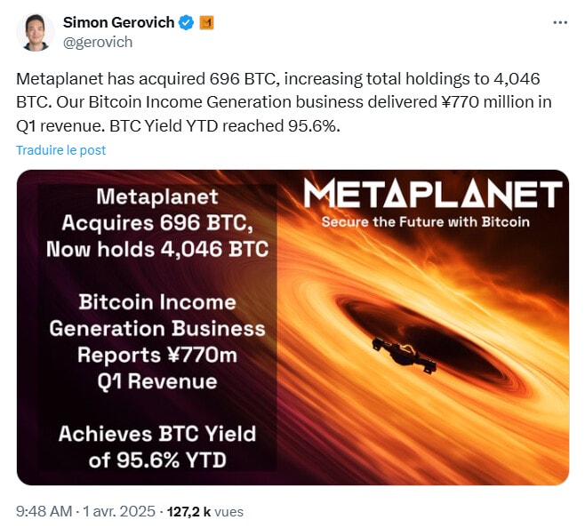Image resolution: width=585 pixels, height=528 pixels.
Task: Click the ¥770m Q1 Revenue line in image
Action: click(x=157, y=368)
